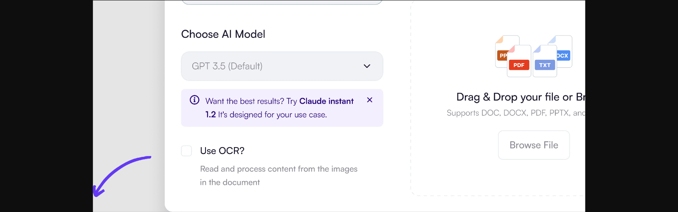Click the 'Claude instant 1.2' bold link
Viewport: 678px width, 212px height.
pos(326,101)
